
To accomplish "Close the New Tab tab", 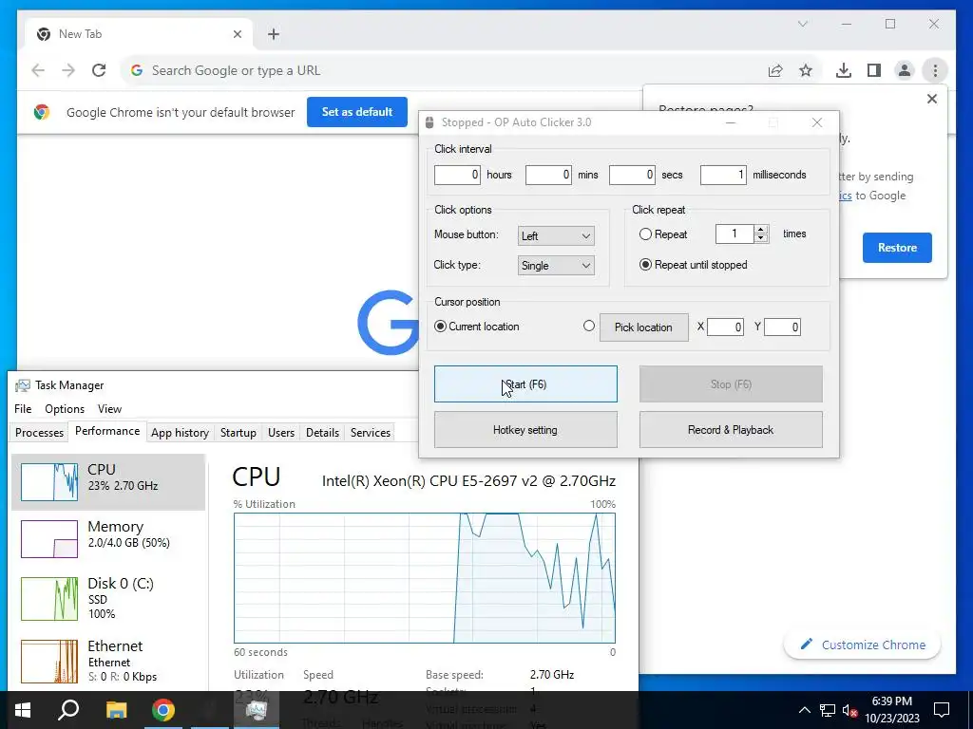I will pos(237,34).
